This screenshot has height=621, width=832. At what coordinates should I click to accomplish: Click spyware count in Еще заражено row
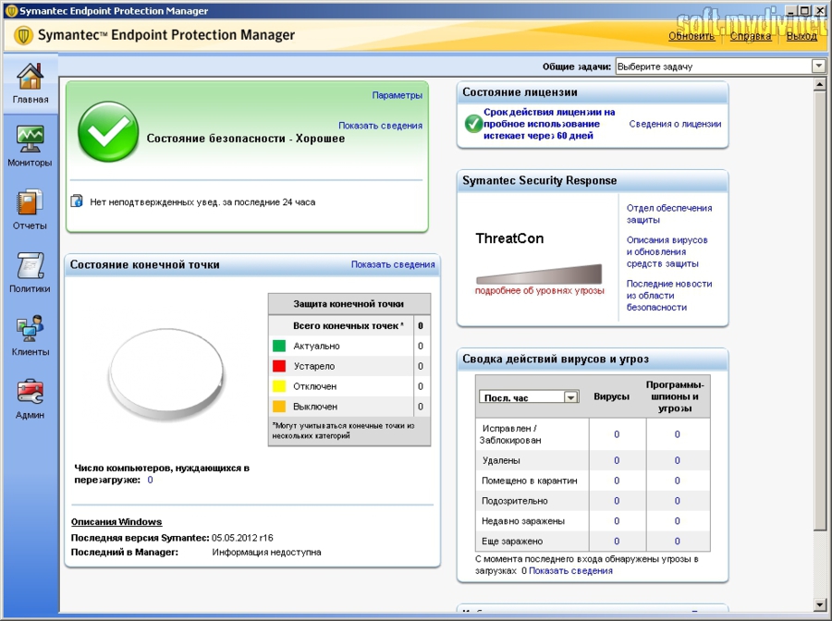[x=677, y=541]
